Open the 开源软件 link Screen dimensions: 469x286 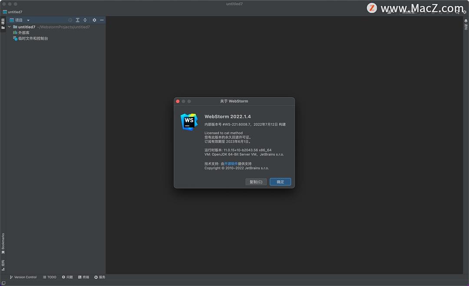click(231, 164)
